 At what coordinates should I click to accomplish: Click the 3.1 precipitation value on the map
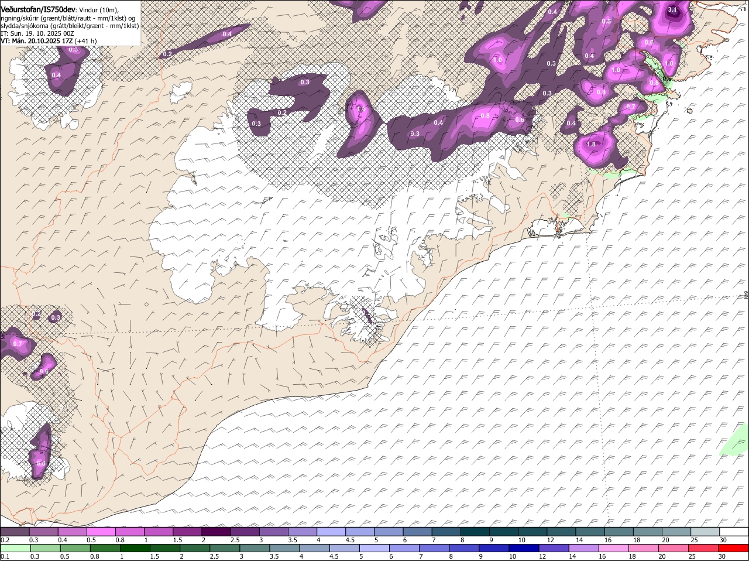coord(672,9)
